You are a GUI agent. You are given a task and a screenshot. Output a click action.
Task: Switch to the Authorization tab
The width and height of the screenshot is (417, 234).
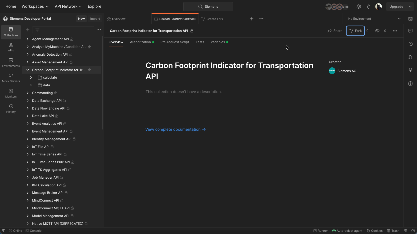coord(142,42)
